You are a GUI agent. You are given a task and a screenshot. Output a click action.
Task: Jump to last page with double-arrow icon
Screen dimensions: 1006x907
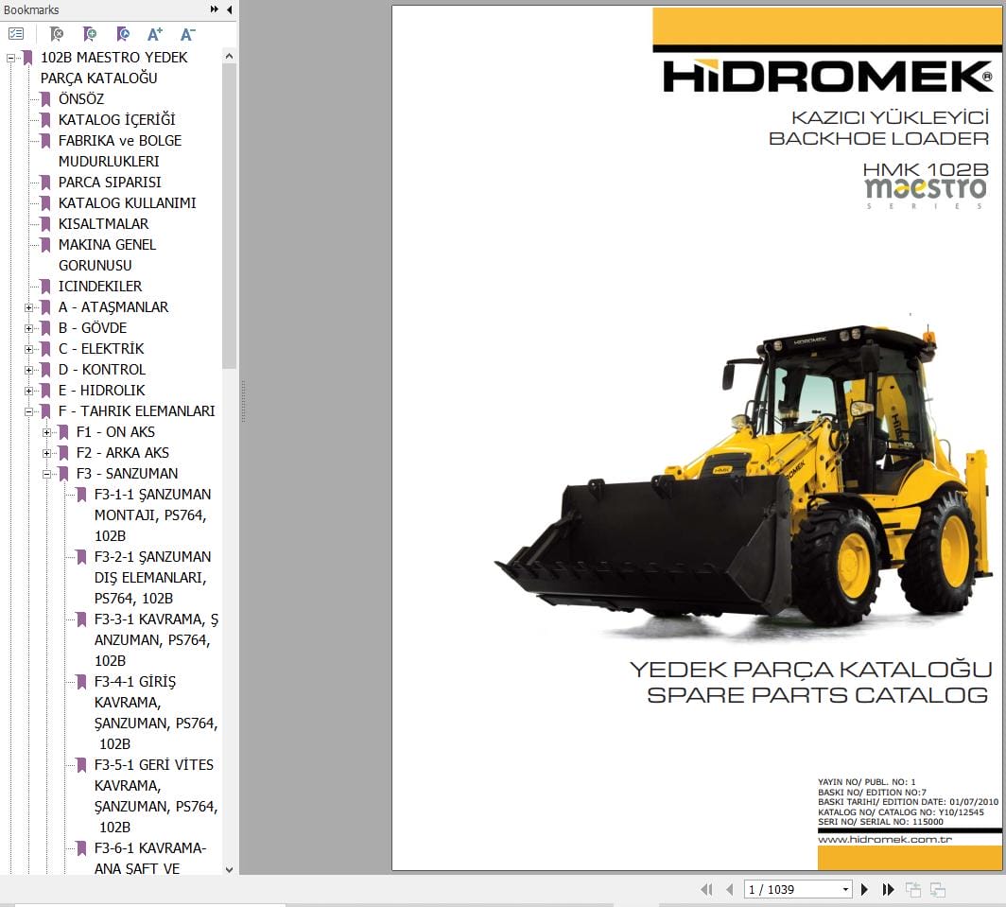888,889
